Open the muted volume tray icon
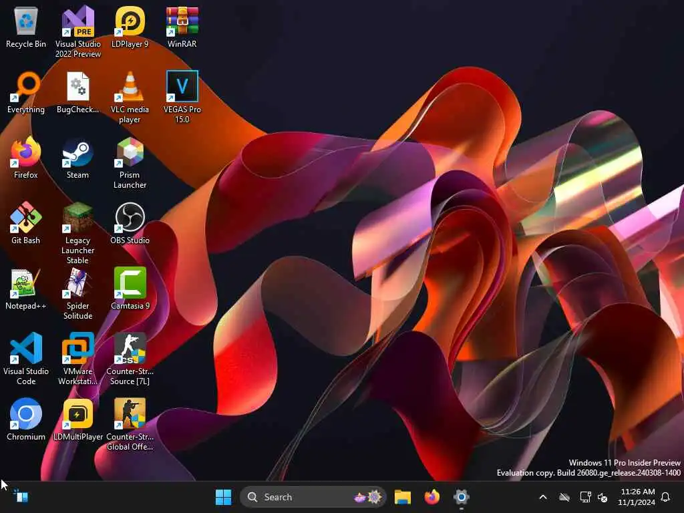 point(603,497)
